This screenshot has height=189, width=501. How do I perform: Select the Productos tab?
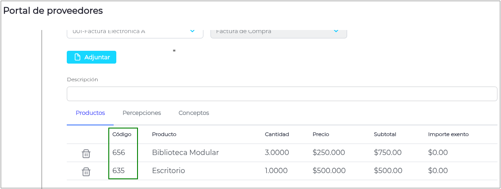click(x=90, y=113)
